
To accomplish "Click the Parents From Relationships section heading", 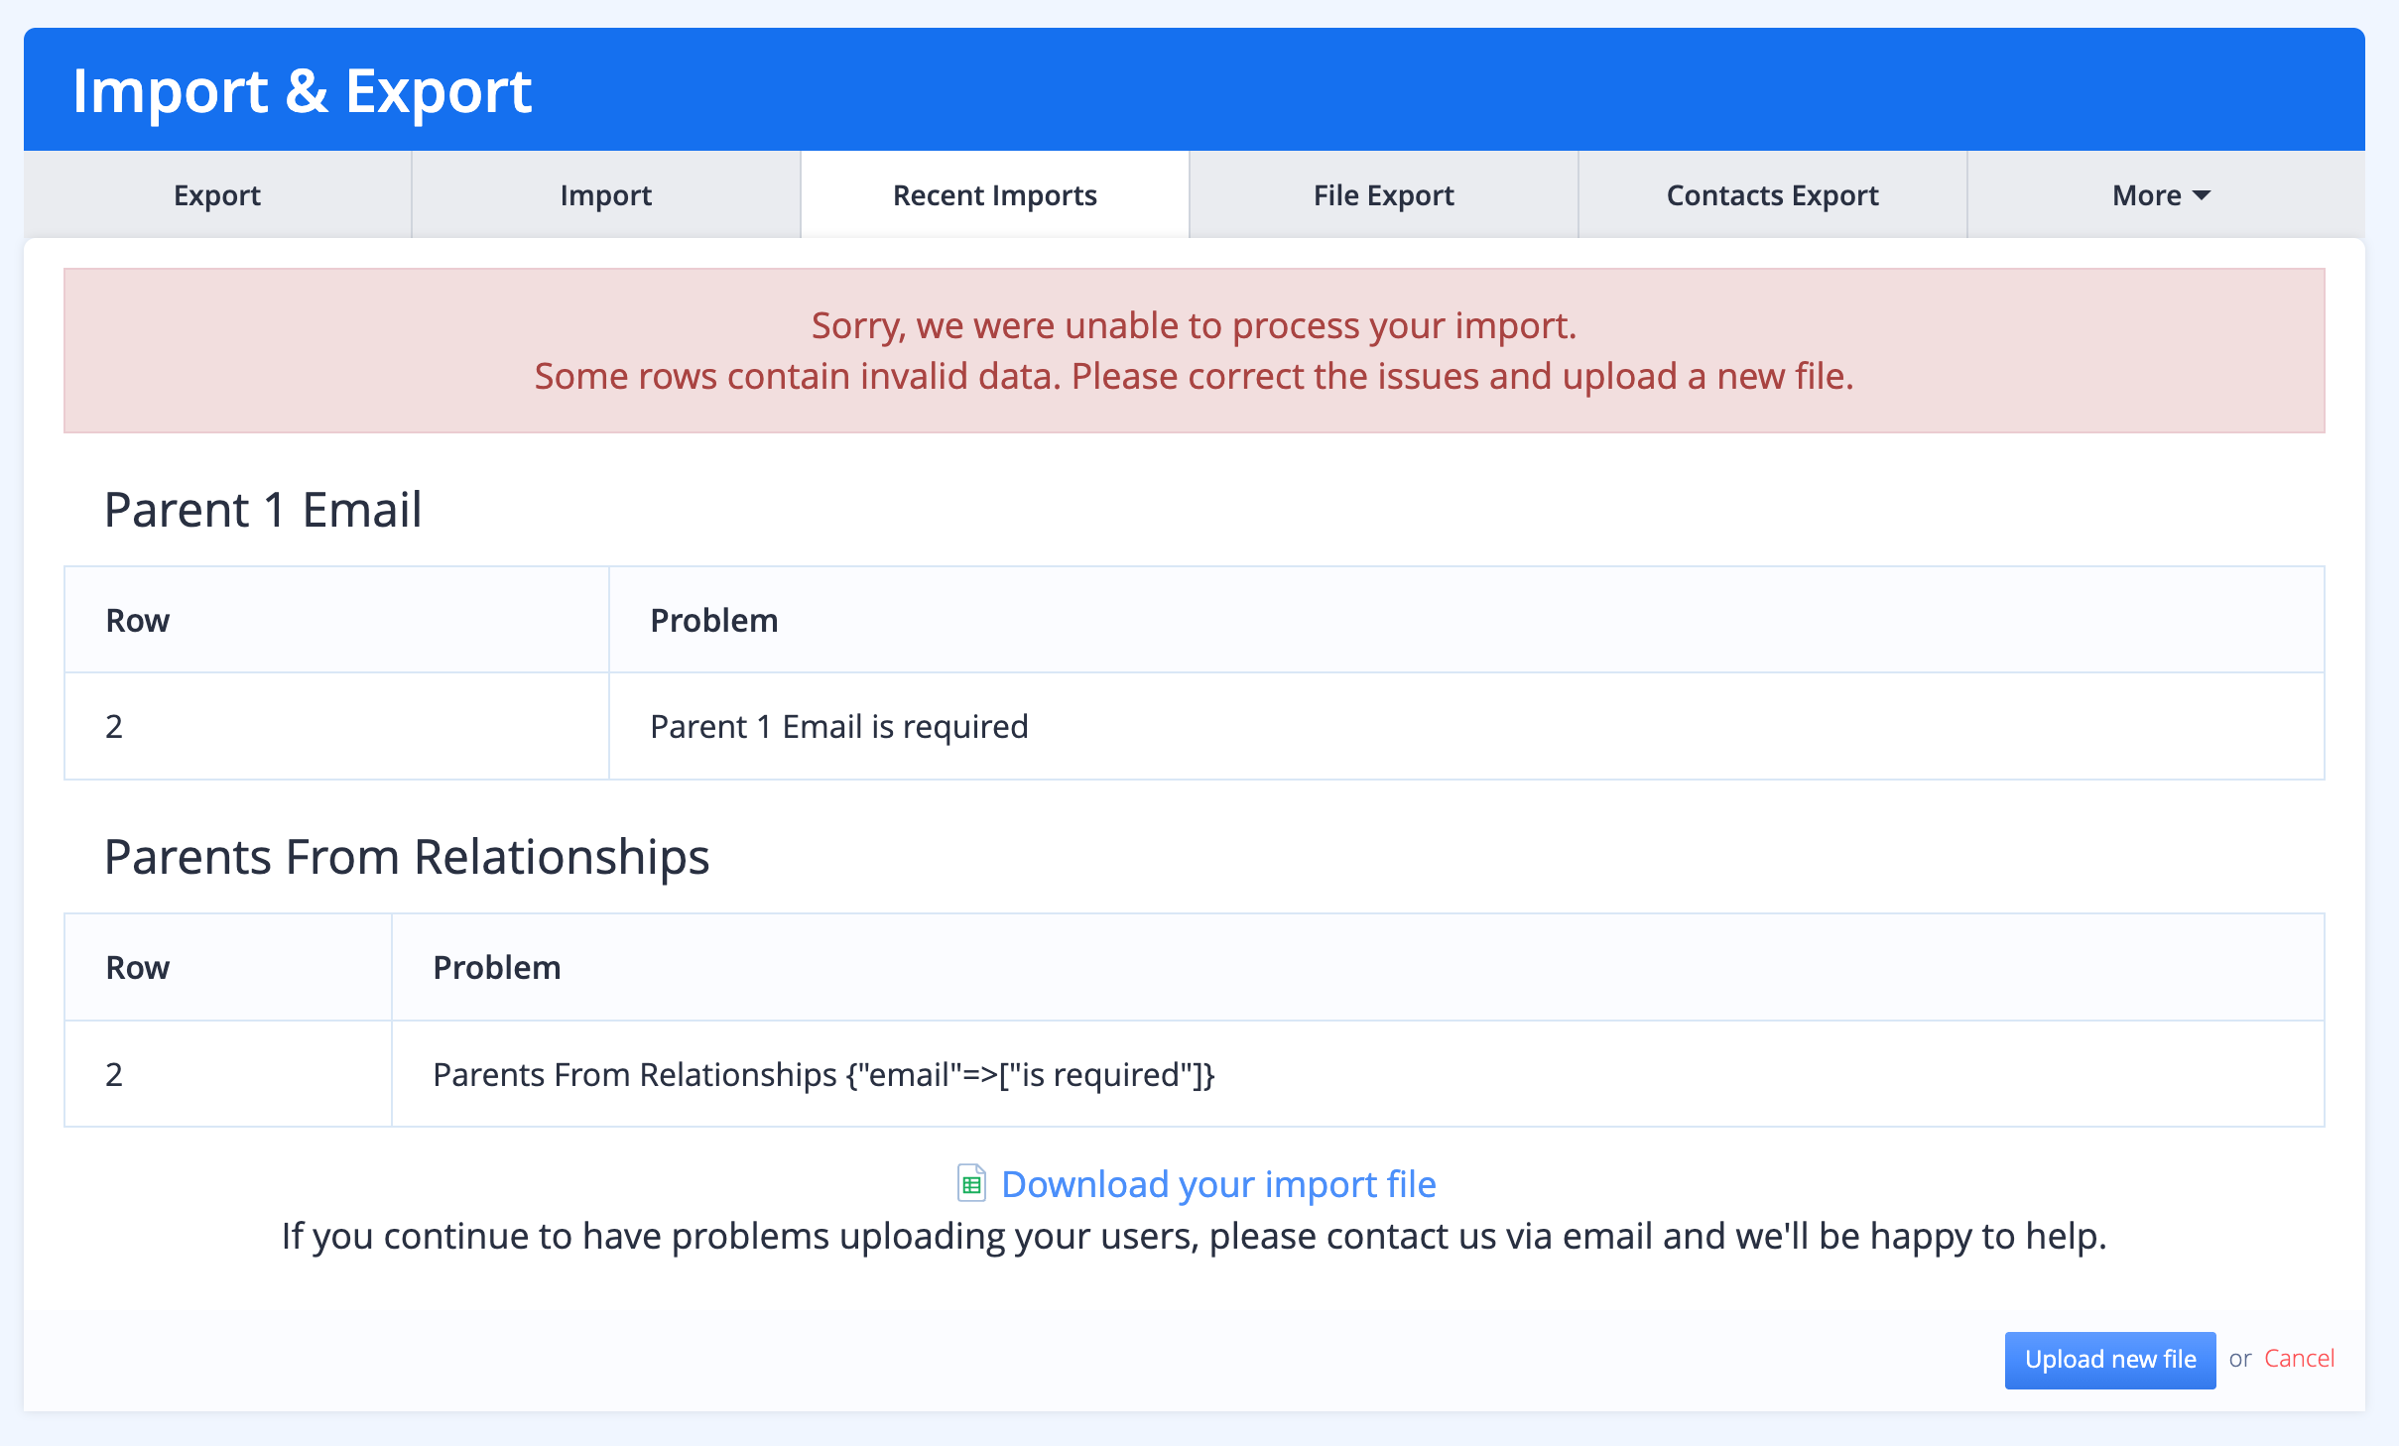I will click(x=407, y=857).
